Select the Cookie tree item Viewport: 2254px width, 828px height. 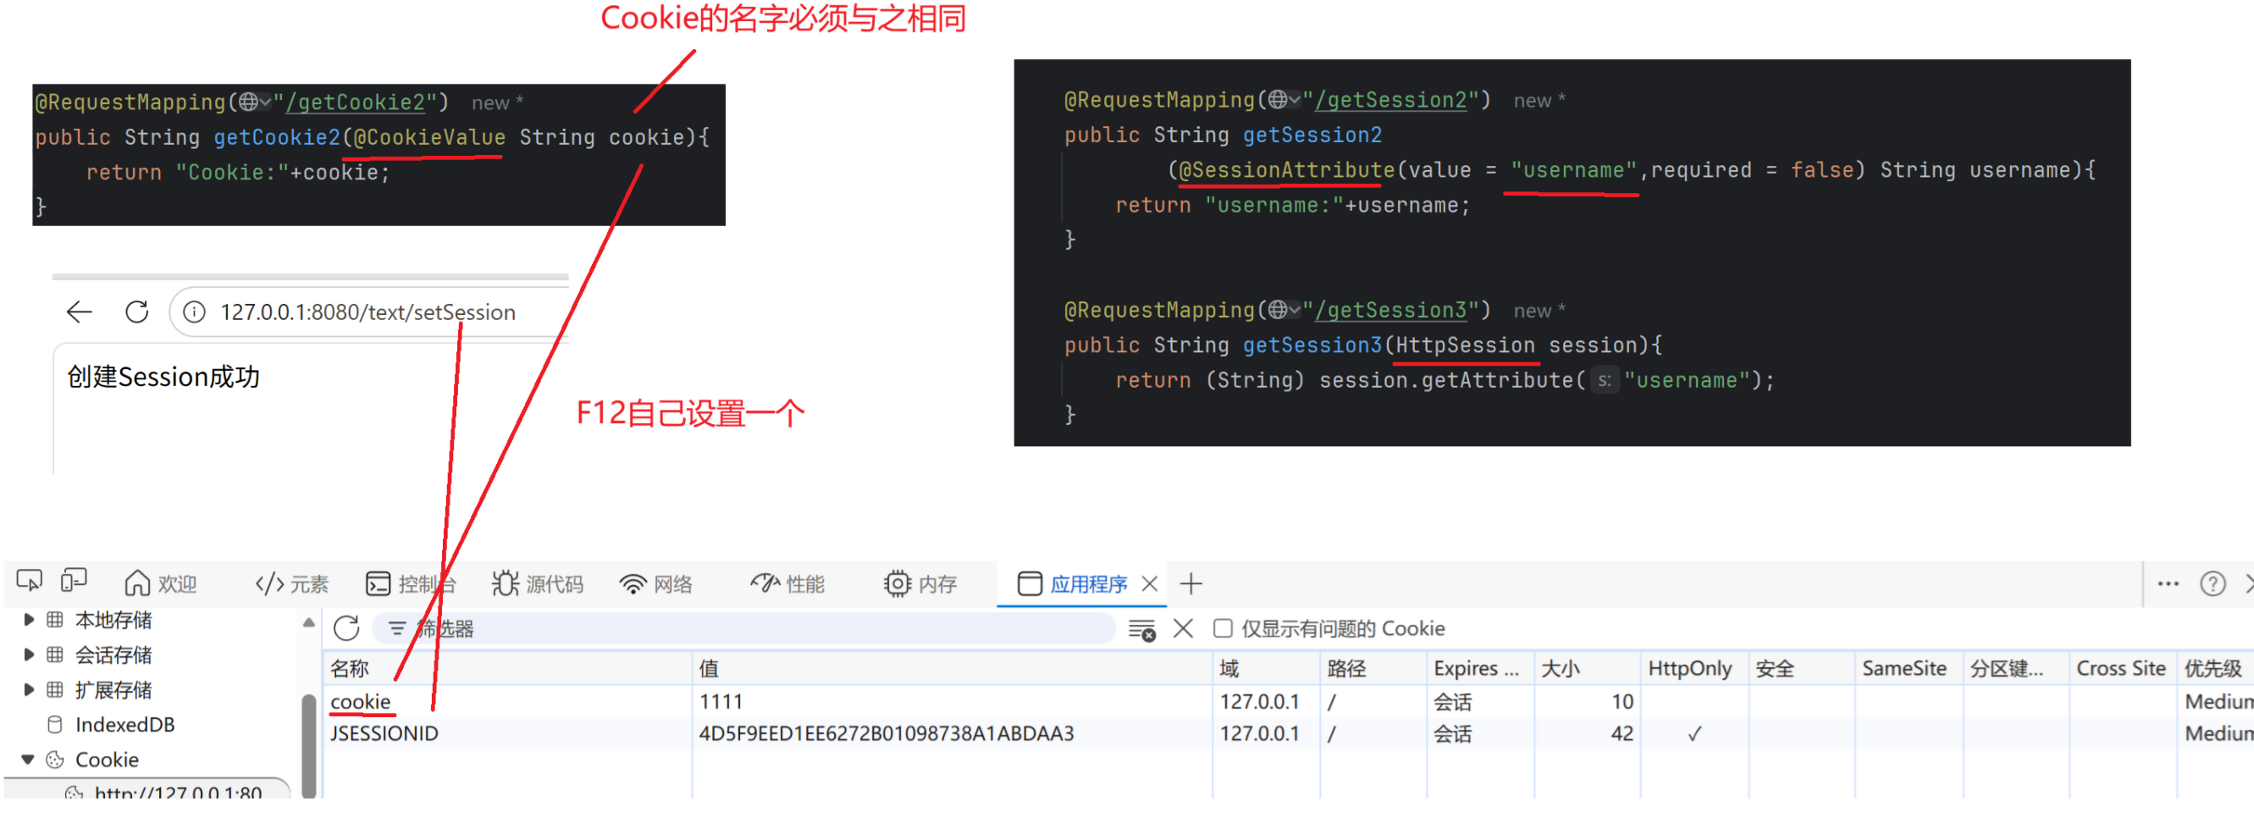click(x=107, y=759)
